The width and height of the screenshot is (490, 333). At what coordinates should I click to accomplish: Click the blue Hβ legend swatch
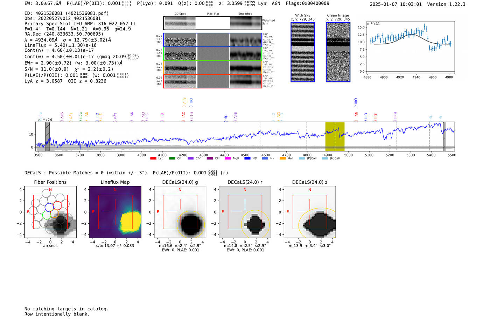[247, 158]
